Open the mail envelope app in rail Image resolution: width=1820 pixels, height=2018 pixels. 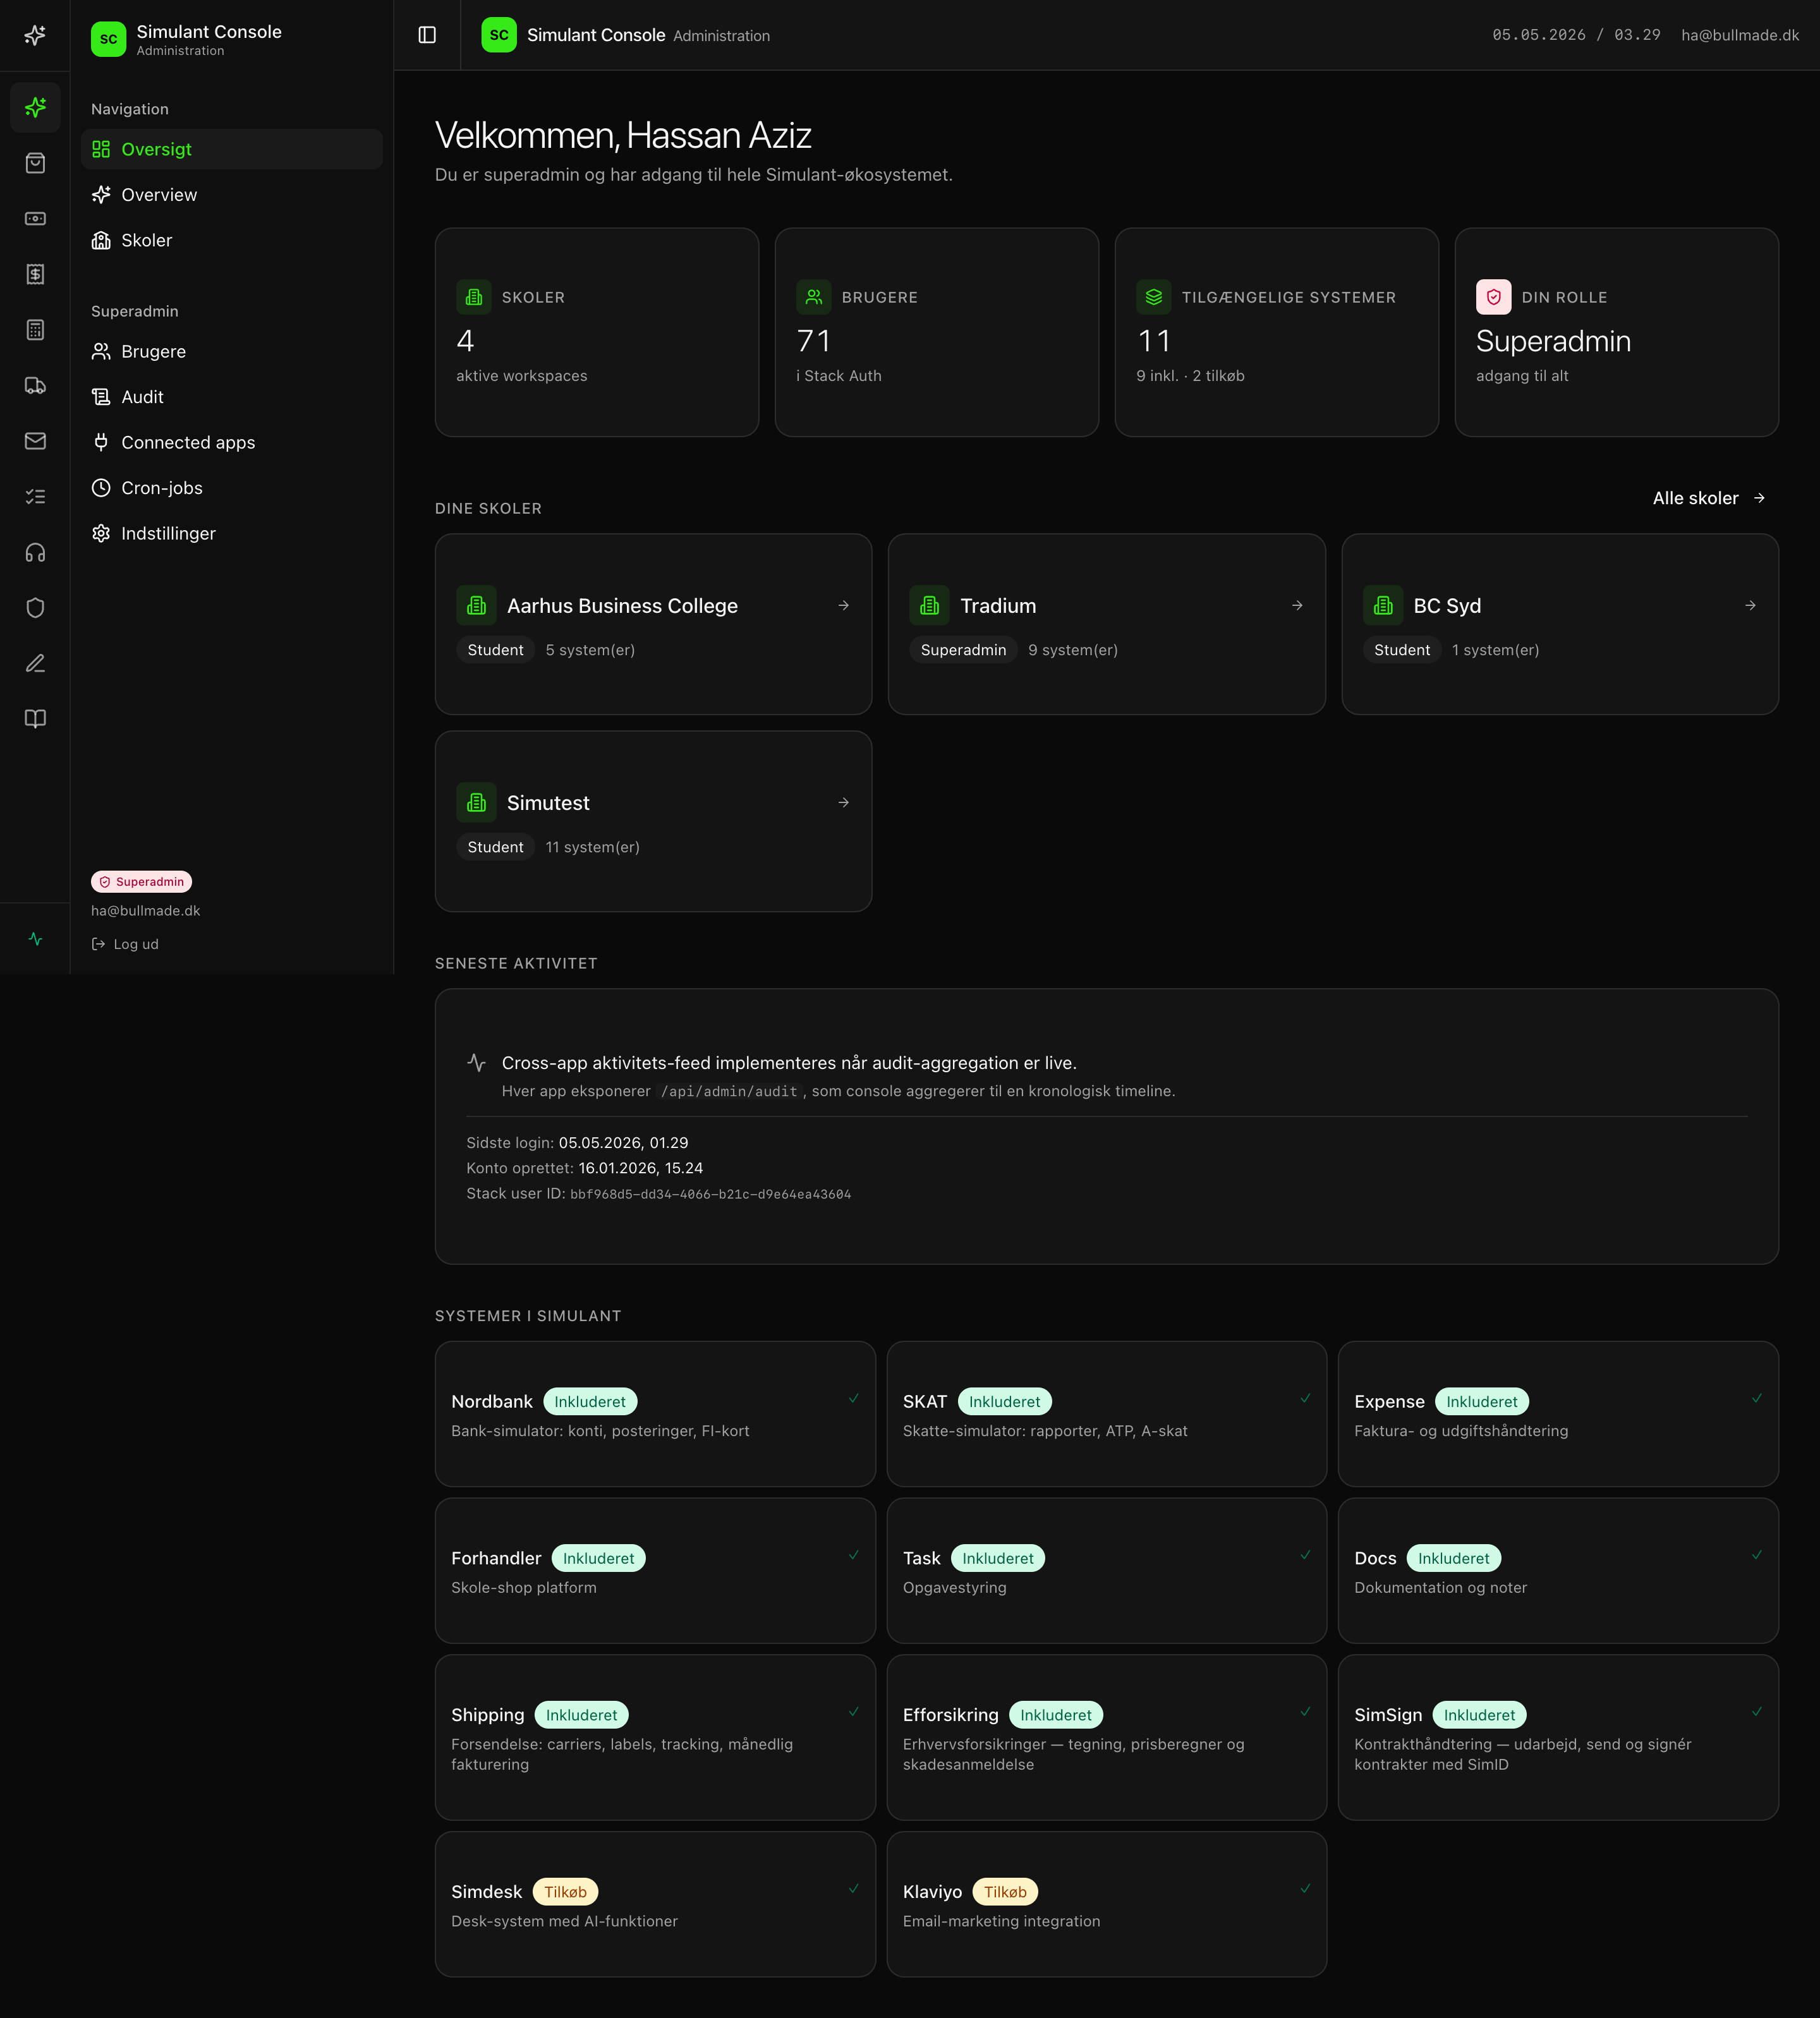(x=35, y=441)
